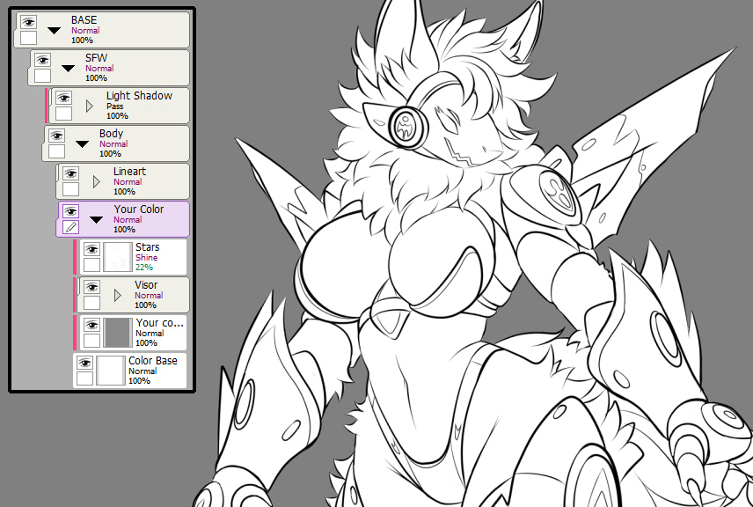Select the SFW folder name
This screenshot has height=507, width=753.
96,58
